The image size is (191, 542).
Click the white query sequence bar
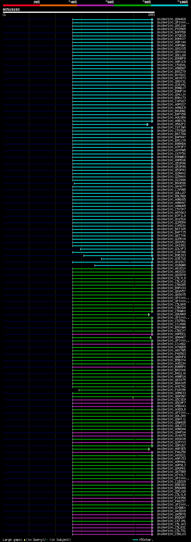click(x=79, y=12)
